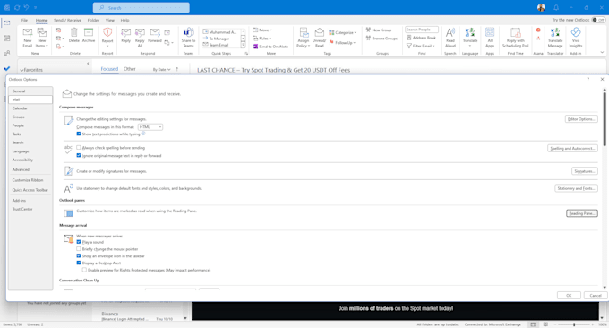Click the Unread/Read envelope icon

click(x=319, y=32)
